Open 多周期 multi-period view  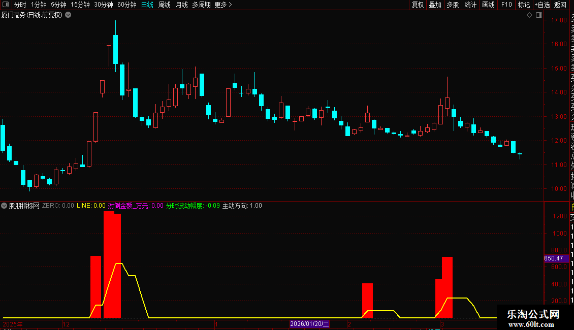click(201, 5)
